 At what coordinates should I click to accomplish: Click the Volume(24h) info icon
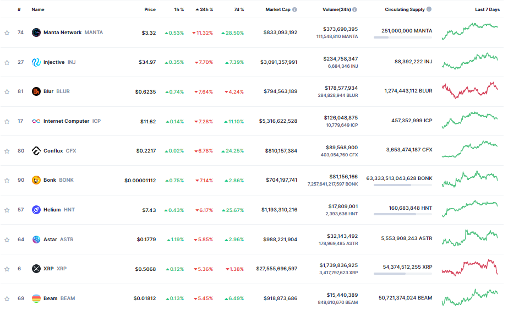coord(354,9)
